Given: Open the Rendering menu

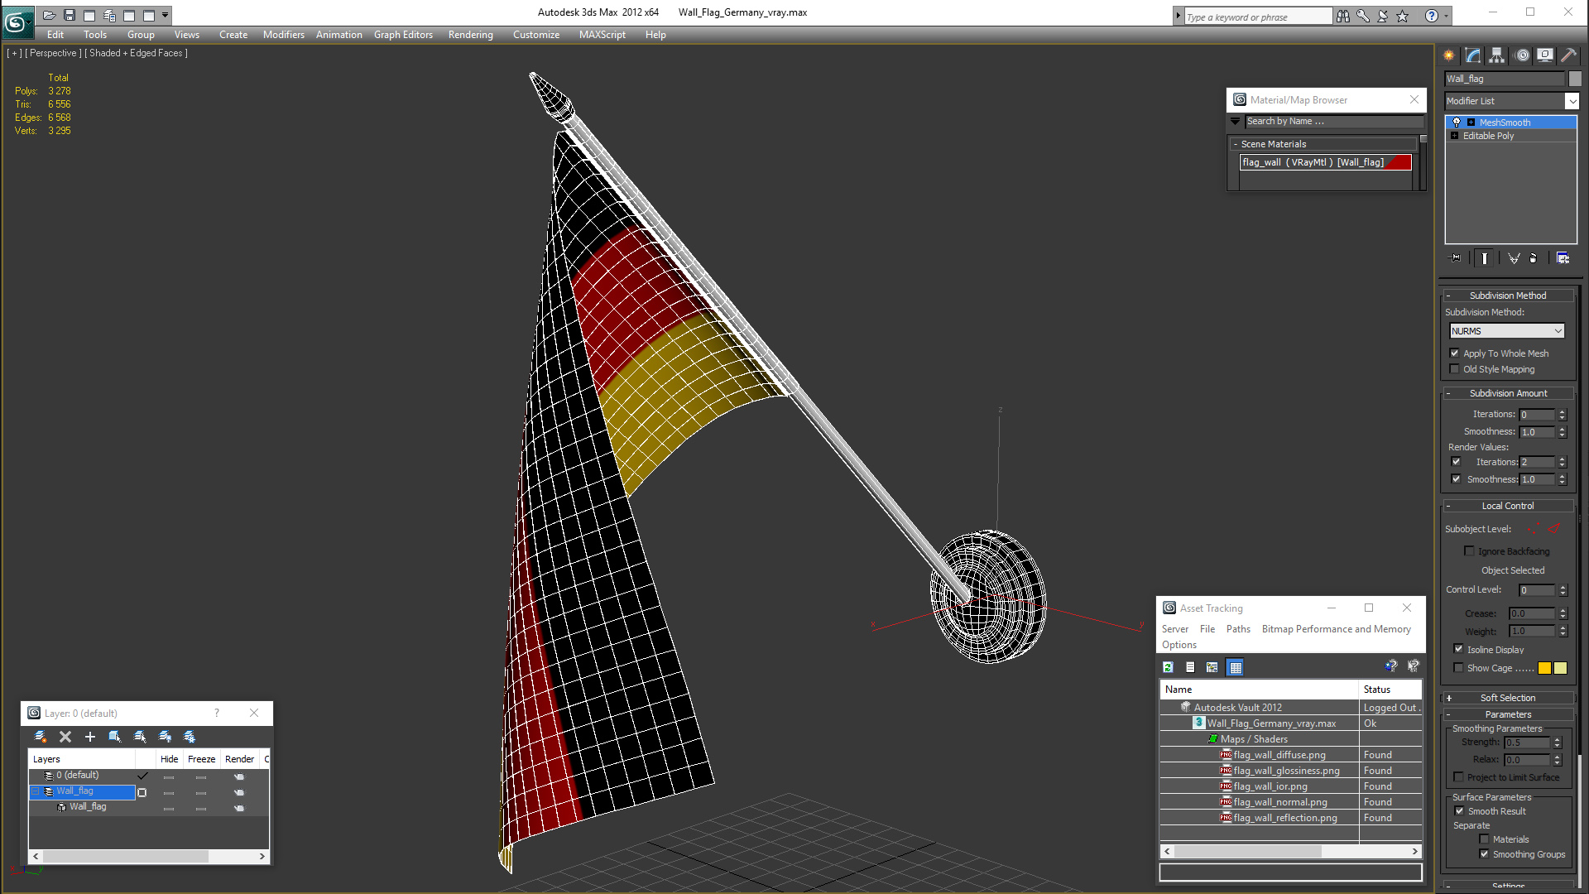Looking at the screenshot, I should click(x=470, y=35).
